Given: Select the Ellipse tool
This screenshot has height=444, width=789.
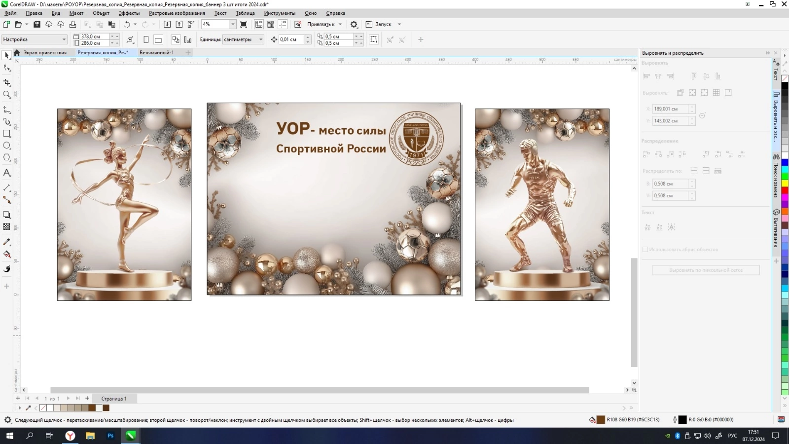Looking at the screenshot, I should 7,146.
